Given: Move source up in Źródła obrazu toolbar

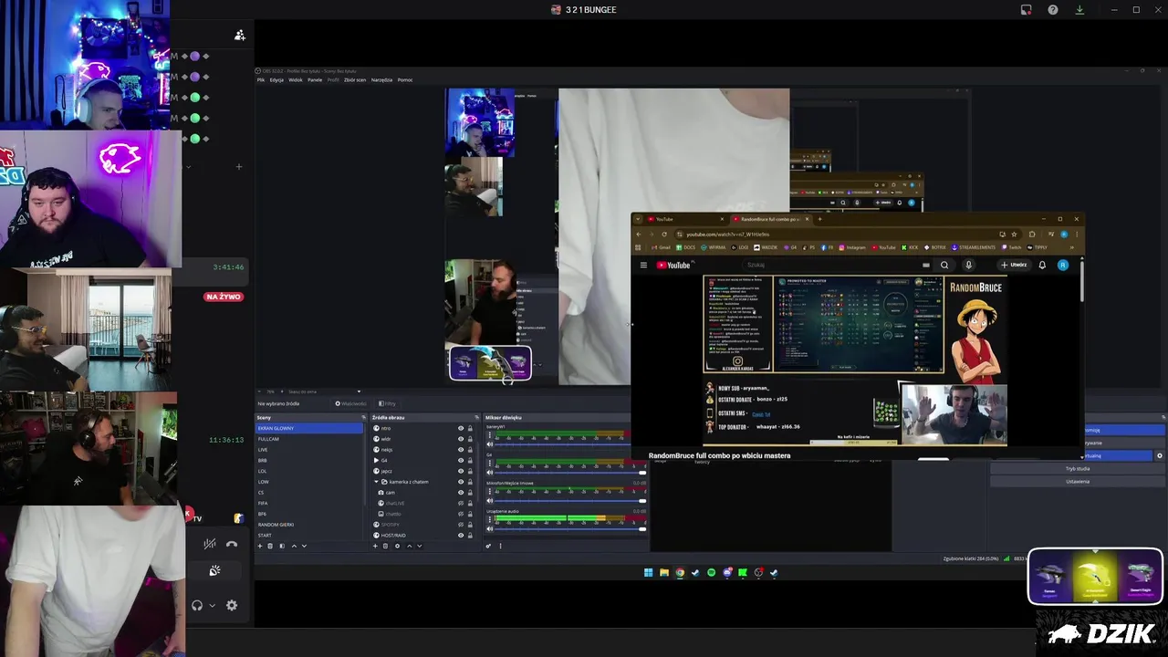Looking at the screenshot, I should pyautogui.click(x=409, y=546).
